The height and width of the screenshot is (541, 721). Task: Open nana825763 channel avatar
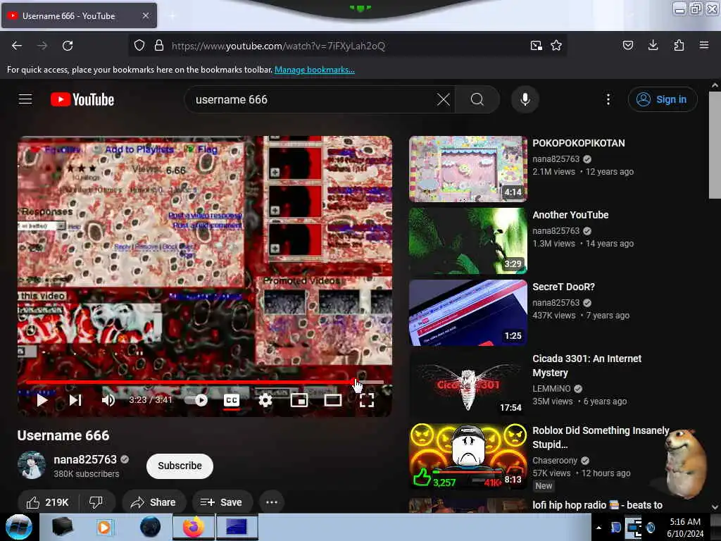[x=32, y=465]
